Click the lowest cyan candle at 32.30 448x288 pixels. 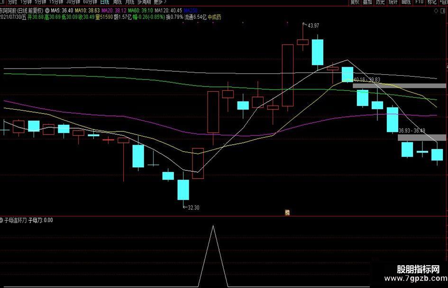[x=183, y=190]
